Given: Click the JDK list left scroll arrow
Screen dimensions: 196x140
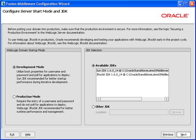Looking at the screenshot, I should (x=98, y=99).
